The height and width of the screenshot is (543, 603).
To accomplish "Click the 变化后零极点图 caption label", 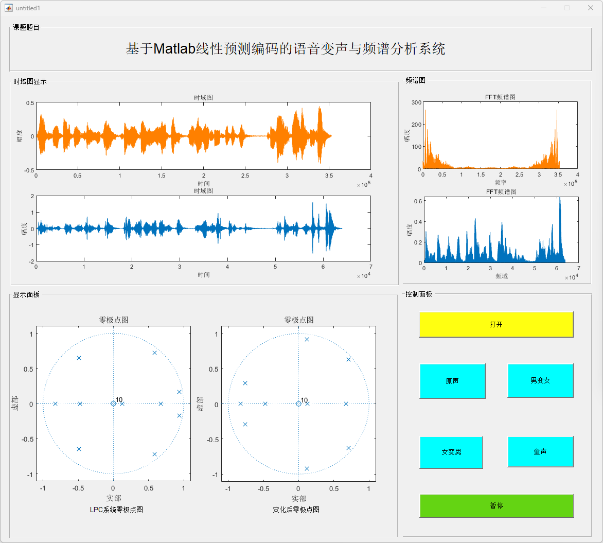I will (x=296, y=510).
